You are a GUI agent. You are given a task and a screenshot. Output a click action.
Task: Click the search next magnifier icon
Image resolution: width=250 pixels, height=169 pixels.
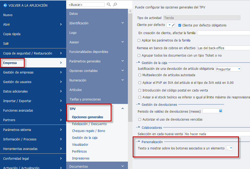tap(115, 4)
